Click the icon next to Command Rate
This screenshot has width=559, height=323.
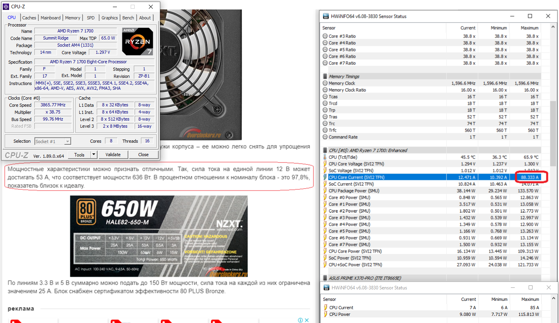(325, 137)
